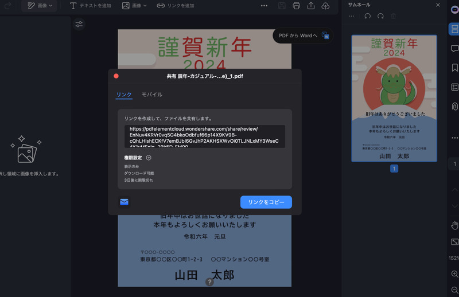Click the cloud upload icon
The image size is (459, 297).
coord(325,6)
